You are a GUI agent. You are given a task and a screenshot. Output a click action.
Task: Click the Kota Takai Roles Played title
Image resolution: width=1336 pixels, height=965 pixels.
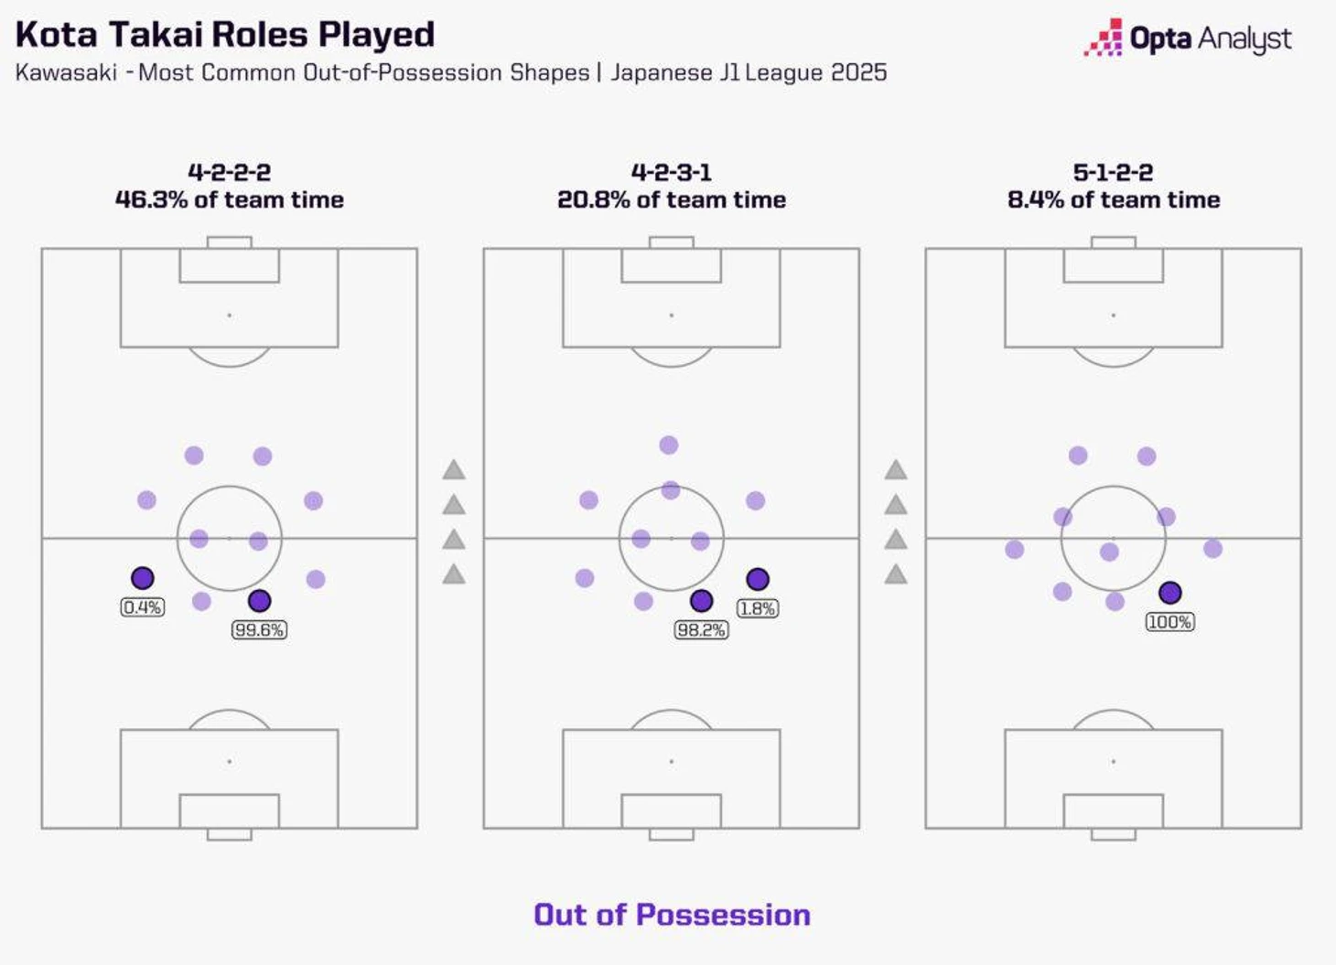pos(225,35)
